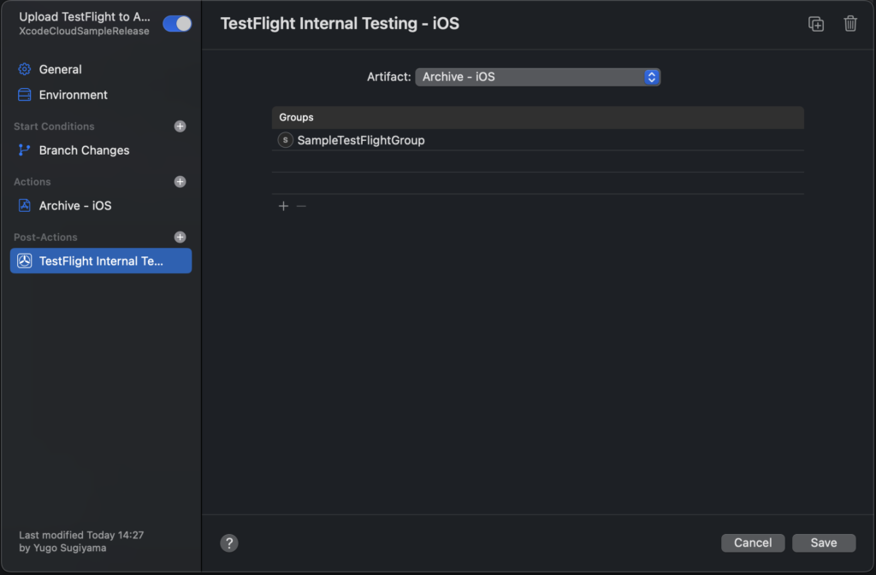Click the Archive action icon in sidebar
876x575 pixels.
[x=25, y=205]
